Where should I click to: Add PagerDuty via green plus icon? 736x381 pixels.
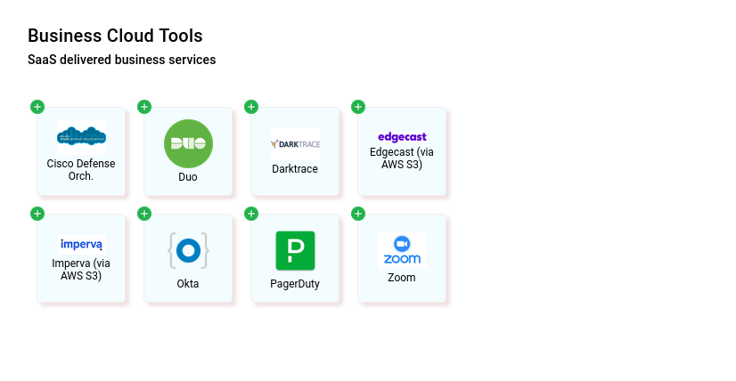(251, 214)
